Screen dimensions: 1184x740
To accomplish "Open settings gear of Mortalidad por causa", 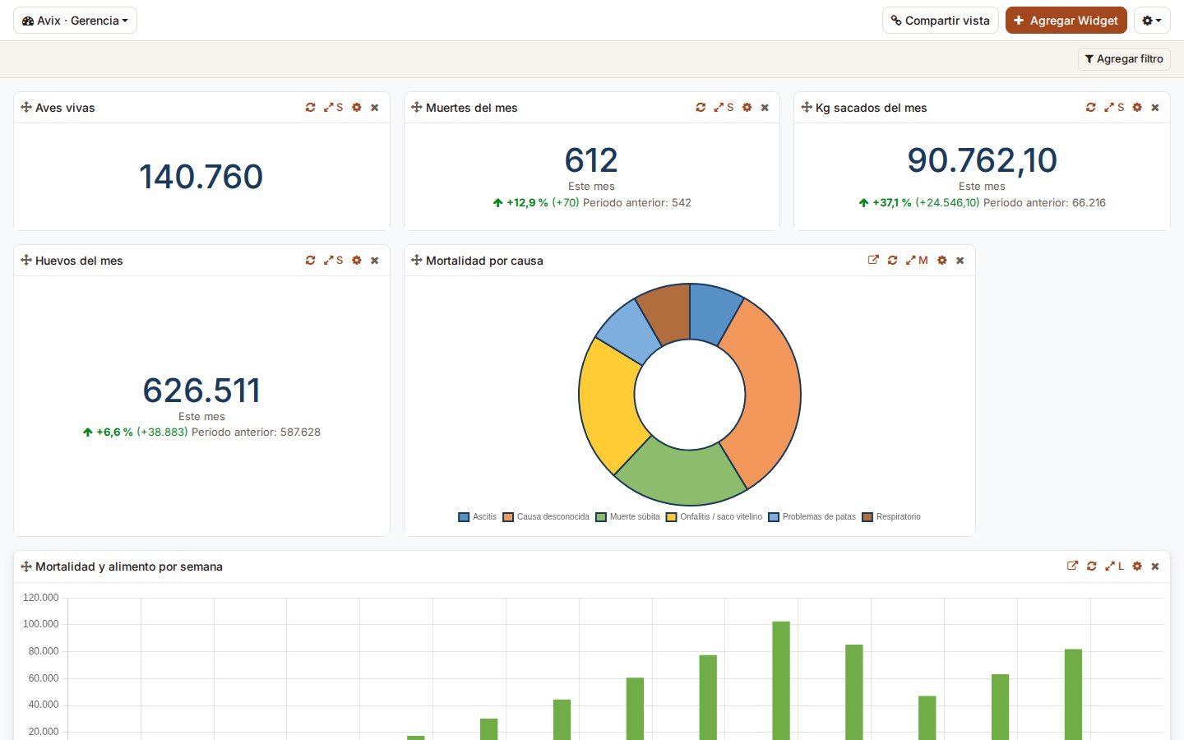I will tap(942, 261).
